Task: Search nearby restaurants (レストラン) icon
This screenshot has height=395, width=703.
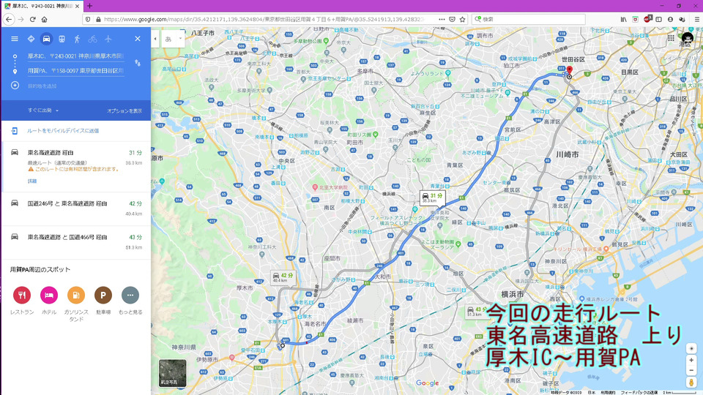Action: (x=22, y=295)
